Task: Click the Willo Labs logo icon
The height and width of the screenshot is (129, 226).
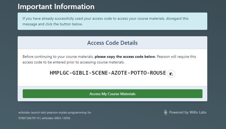Action: click(166, 112)
